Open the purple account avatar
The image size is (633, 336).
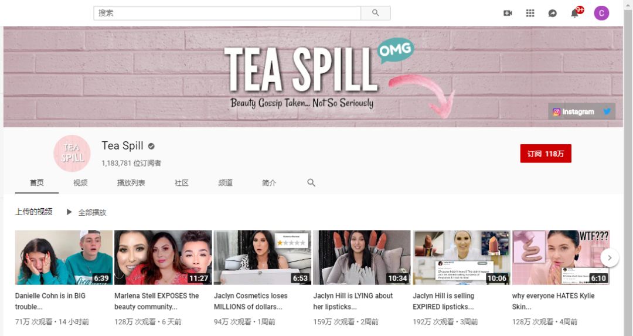pos(601,13)
